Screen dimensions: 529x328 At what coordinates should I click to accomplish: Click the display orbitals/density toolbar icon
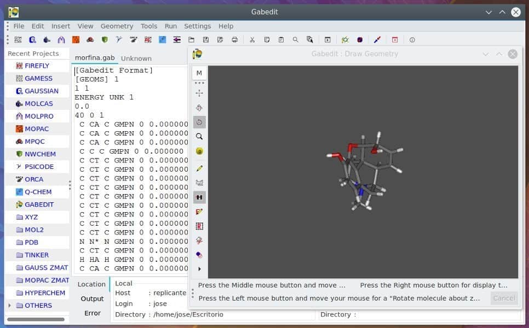[x=360, y=40]
